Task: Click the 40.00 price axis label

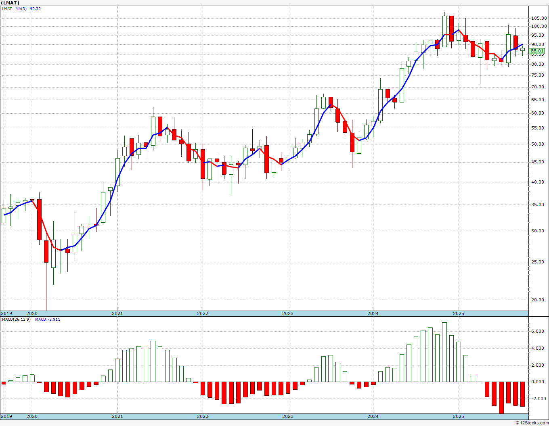Action: click(539, 182)
